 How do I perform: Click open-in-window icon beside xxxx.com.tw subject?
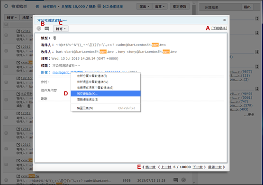click(18, 176)
